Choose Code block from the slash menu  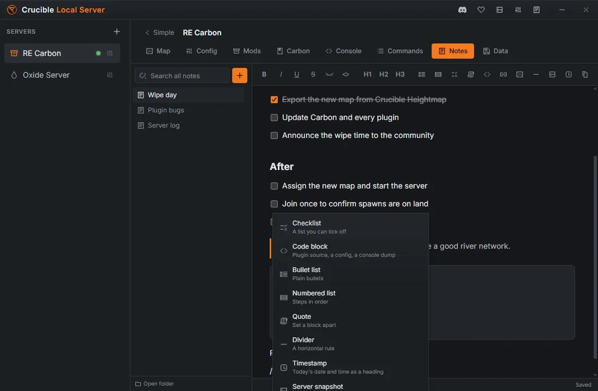click(x=351, y=250)
